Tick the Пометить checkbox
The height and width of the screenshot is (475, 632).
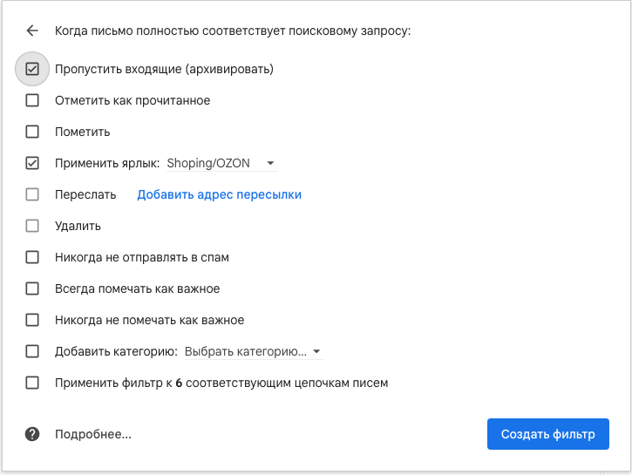(32, 132)
